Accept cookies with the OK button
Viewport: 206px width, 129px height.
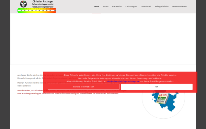(x=157, y=87)
